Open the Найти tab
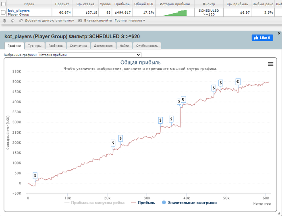The image size is (282, 216). 124,46
